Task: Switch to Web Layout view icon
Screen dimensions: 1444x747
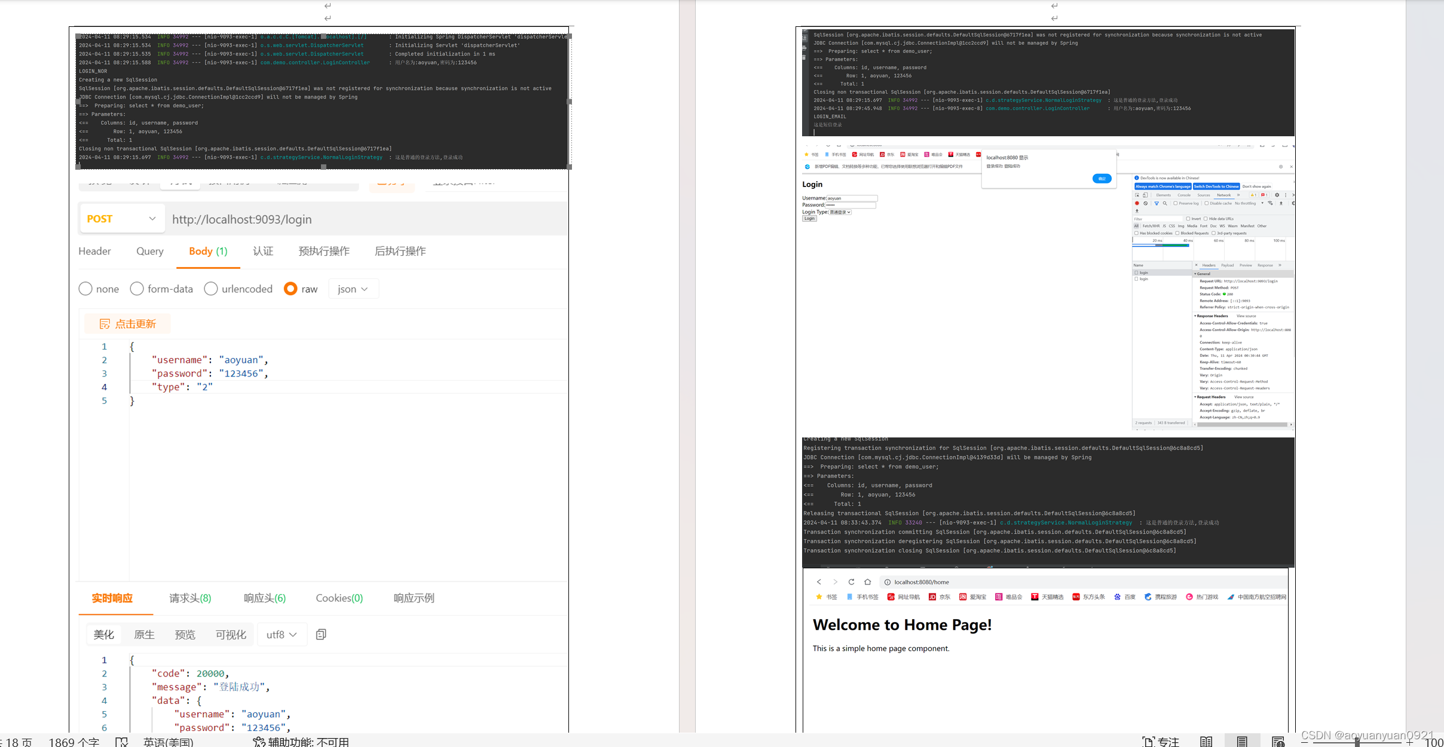Action: (x=1278, y=742)
